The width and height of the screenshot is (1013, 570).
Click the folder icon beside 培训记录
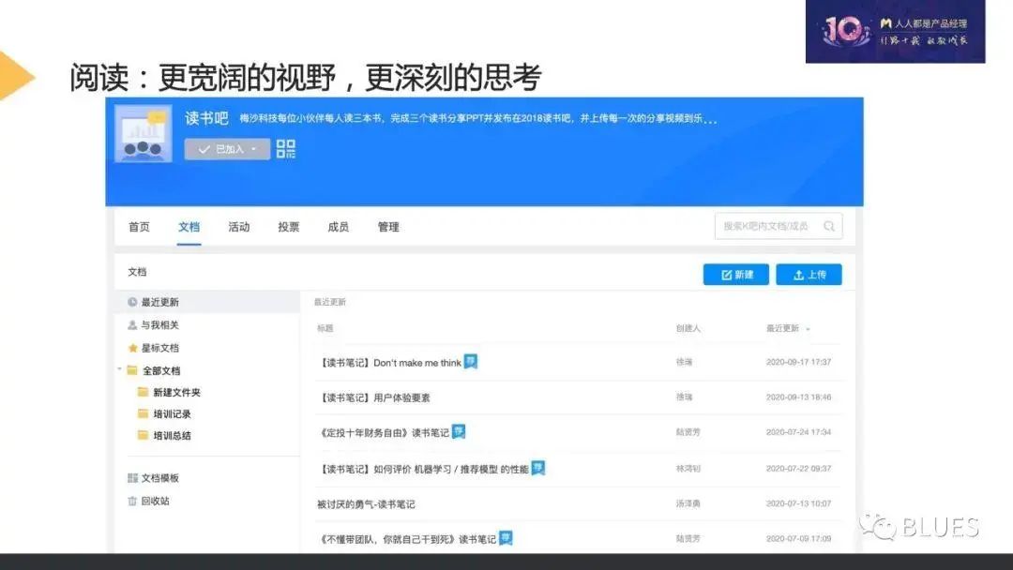coord(143,413)
